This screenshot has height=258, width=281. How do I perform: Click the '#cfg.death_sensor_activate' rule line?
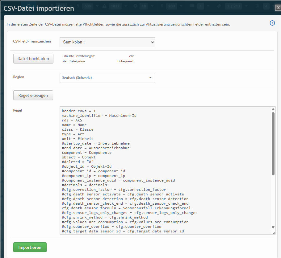click(x=123, y=194)
